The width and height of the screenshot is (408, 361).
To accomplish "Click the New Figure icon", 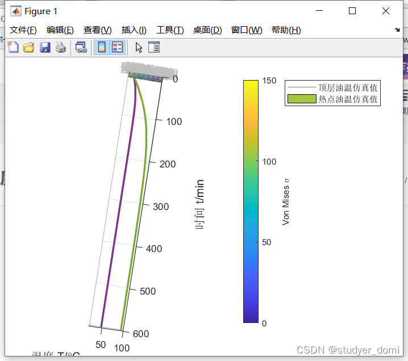I will point(13,48).
